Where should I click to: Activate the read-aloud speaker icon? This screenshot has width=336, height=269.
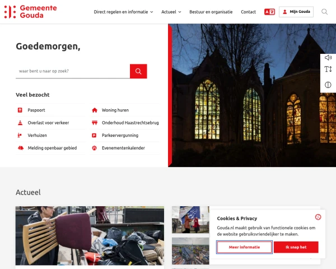[x=328, y=58]
